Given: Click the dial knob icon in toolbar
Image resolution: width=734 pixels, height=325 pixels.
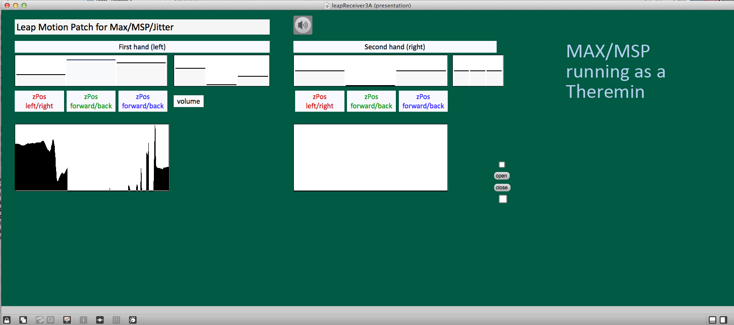Looking at the screenshot, I should (133, 320).
